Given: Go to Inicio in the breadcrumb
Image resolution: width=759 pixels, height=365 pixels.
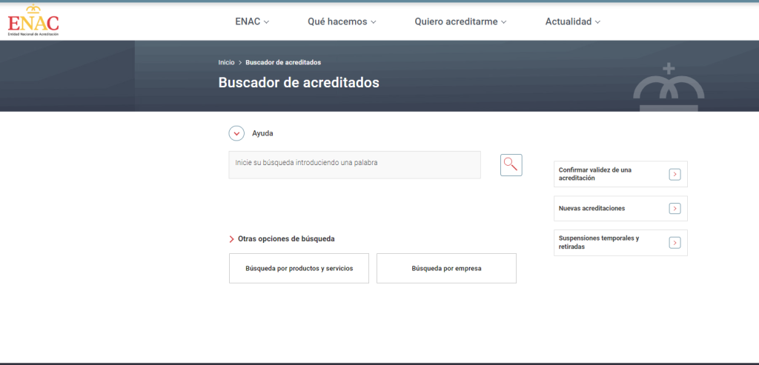Looking at the screenshot, I should (226, 62).
